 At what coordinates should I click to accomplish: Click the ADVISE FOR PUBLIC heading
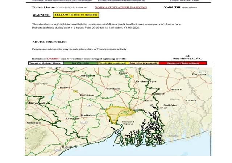pyautogui.click(x=49, y=42)
